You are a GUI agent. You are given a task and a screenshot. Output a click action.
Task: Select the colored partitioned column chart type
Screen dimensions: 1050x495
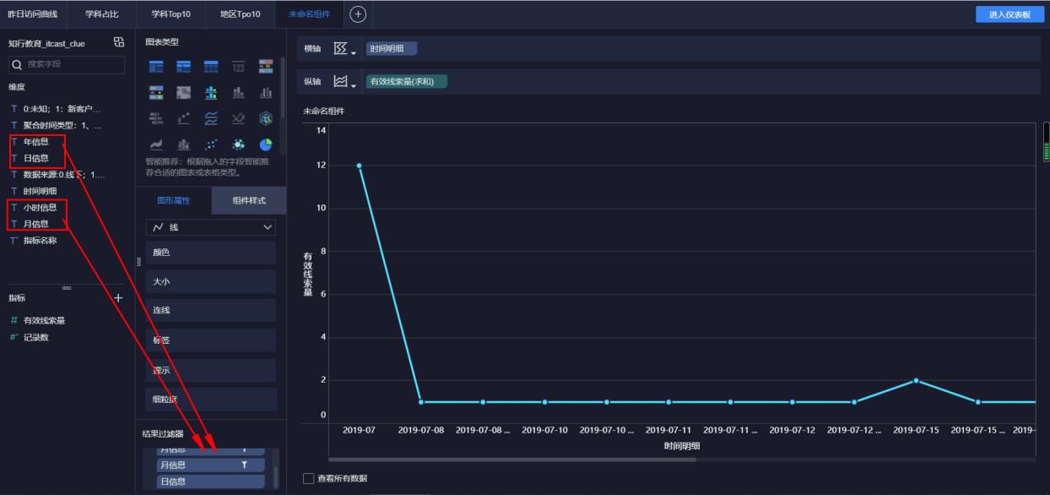tap(211, 92)
